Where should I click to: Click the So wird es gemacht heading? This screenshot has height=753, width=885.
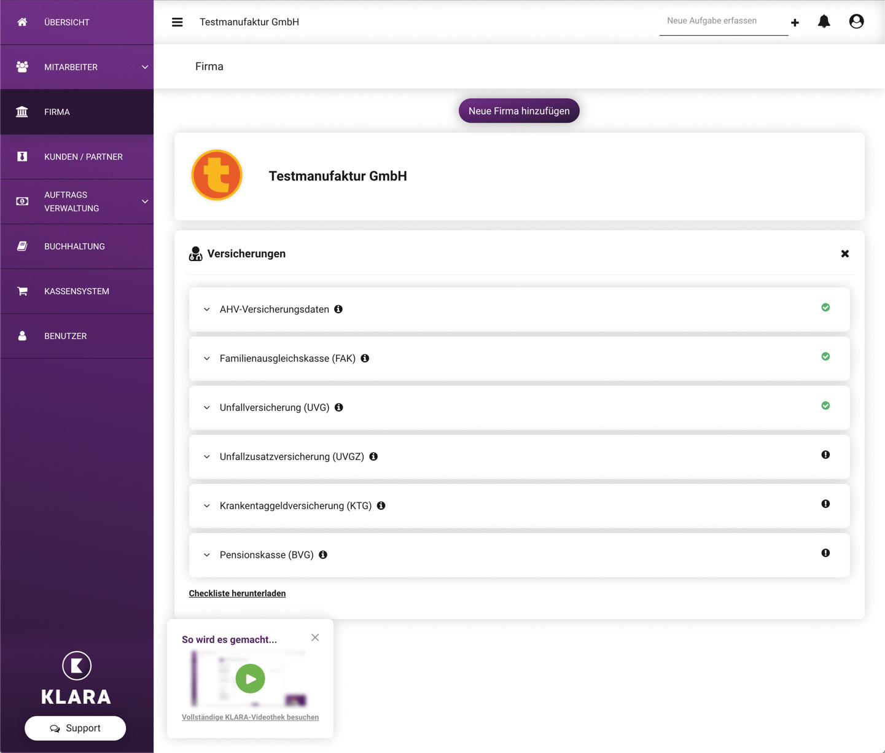tap(229, 639)
